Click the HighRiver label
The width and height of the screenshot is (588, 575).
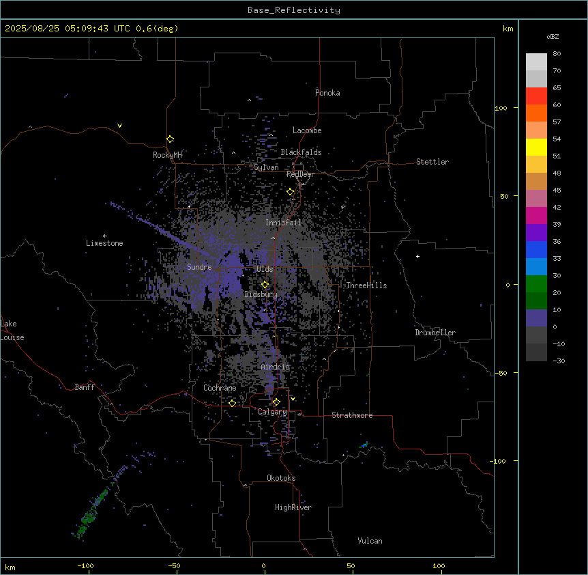click(x=293, y=507)
